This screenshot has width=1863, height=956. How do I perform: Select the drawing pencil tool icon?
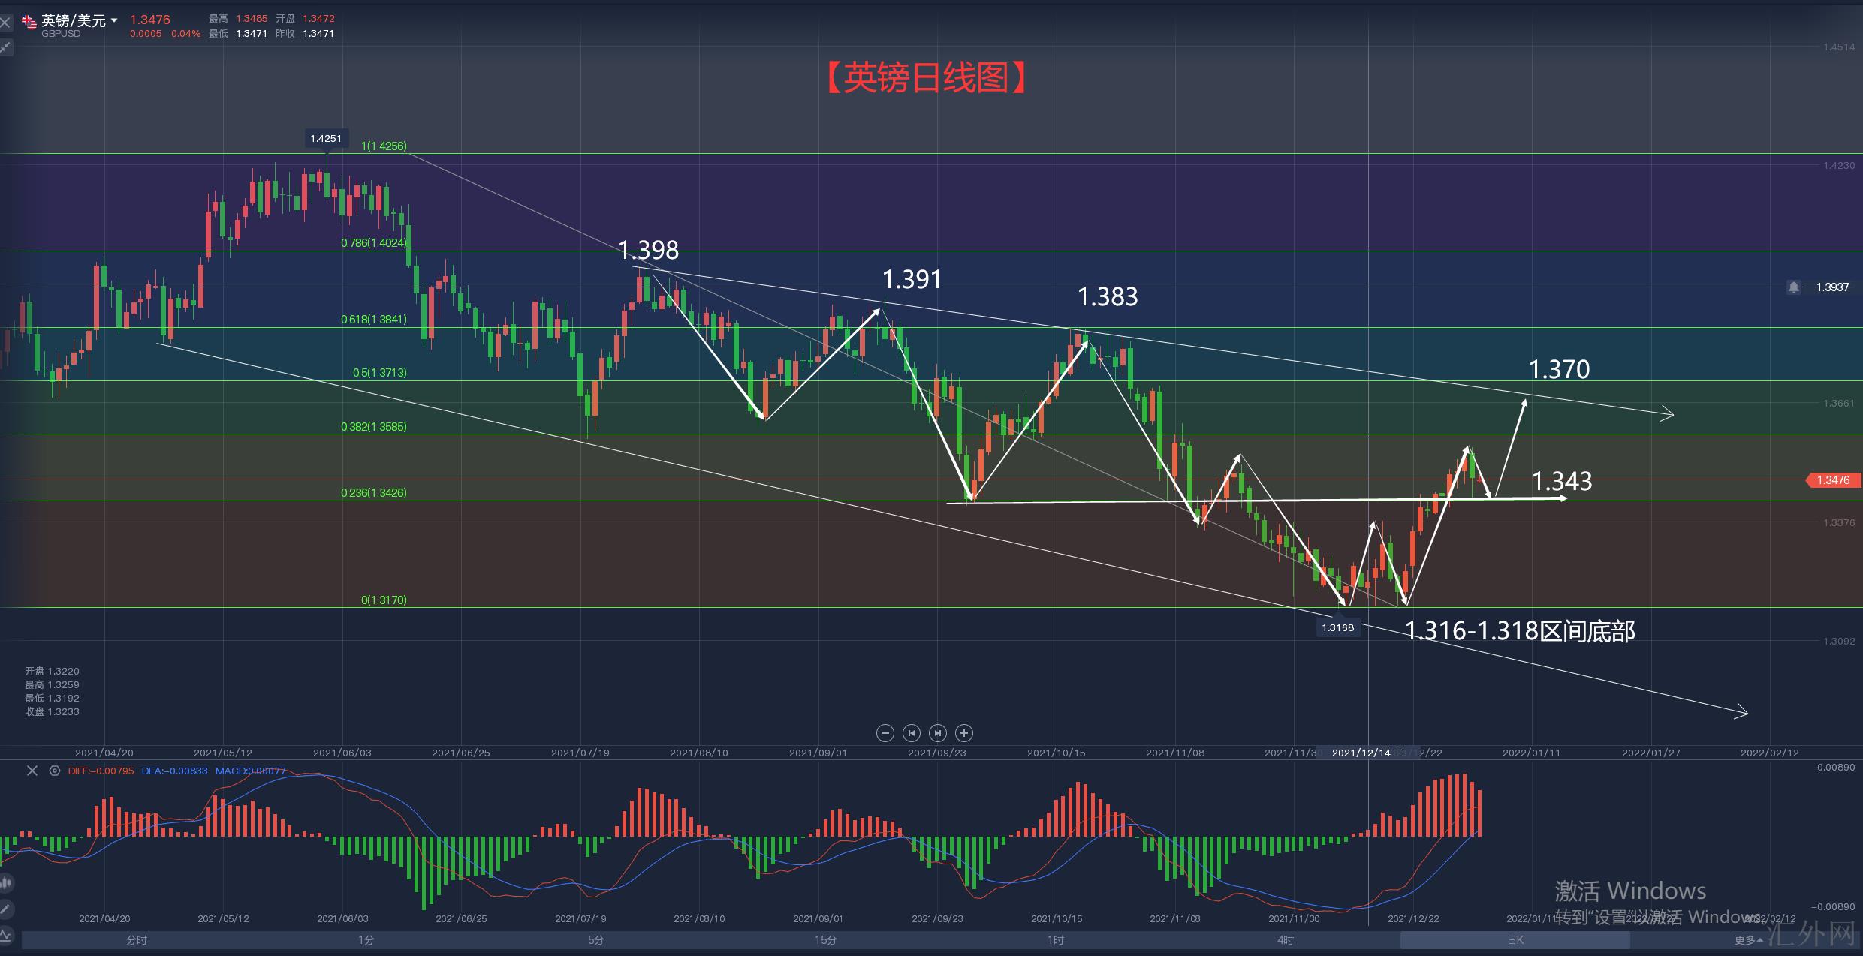tap(5, 909)
